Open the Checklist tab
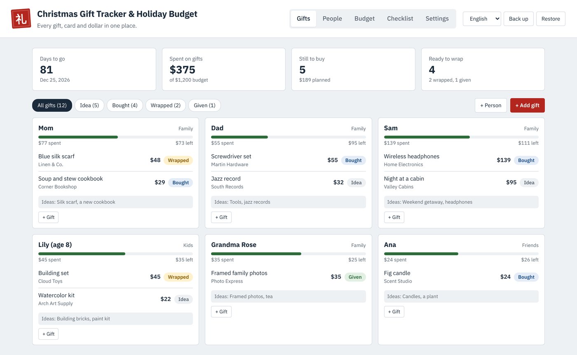577x355 pixels. pyautogui.click(x=400, y=19)
